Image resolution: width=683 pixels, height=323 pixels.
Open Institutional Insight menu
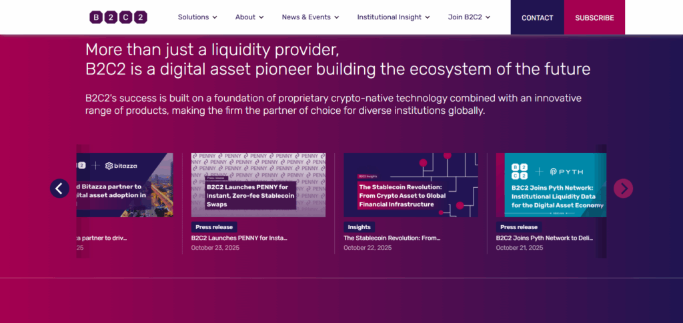pyautogui.click(x=393, y=17)
